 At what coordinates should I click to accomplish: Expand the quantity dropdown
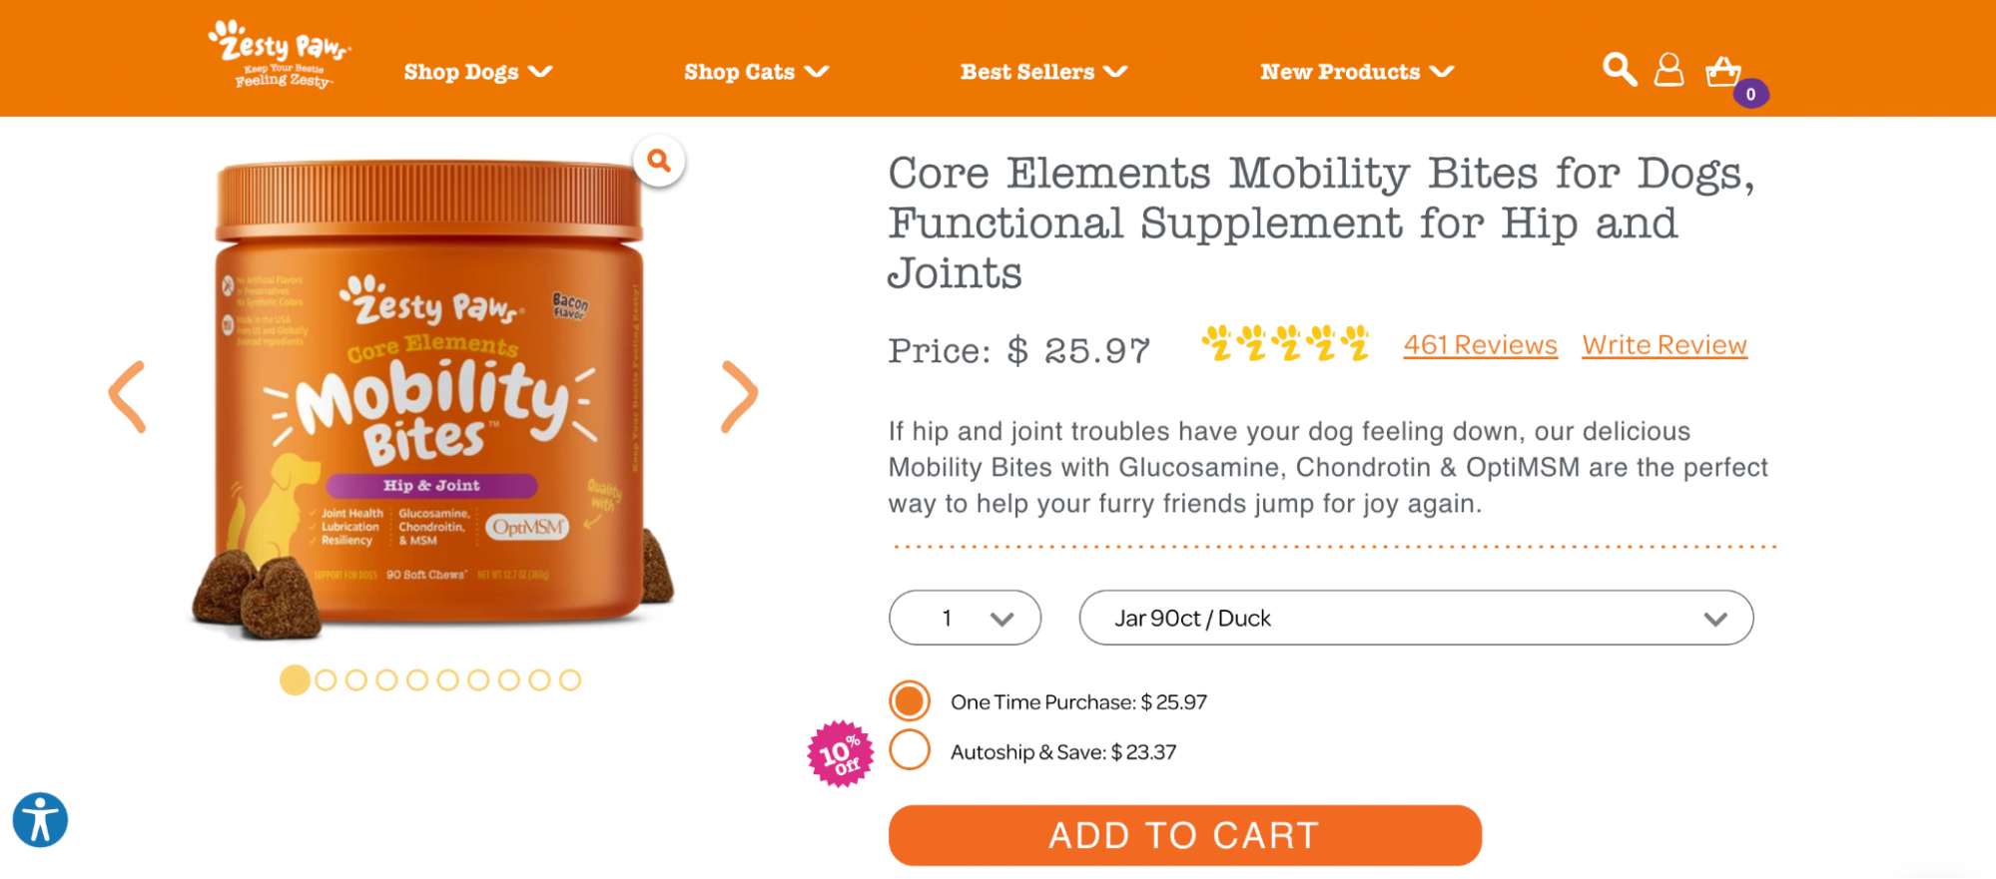(x=965, y=619)
